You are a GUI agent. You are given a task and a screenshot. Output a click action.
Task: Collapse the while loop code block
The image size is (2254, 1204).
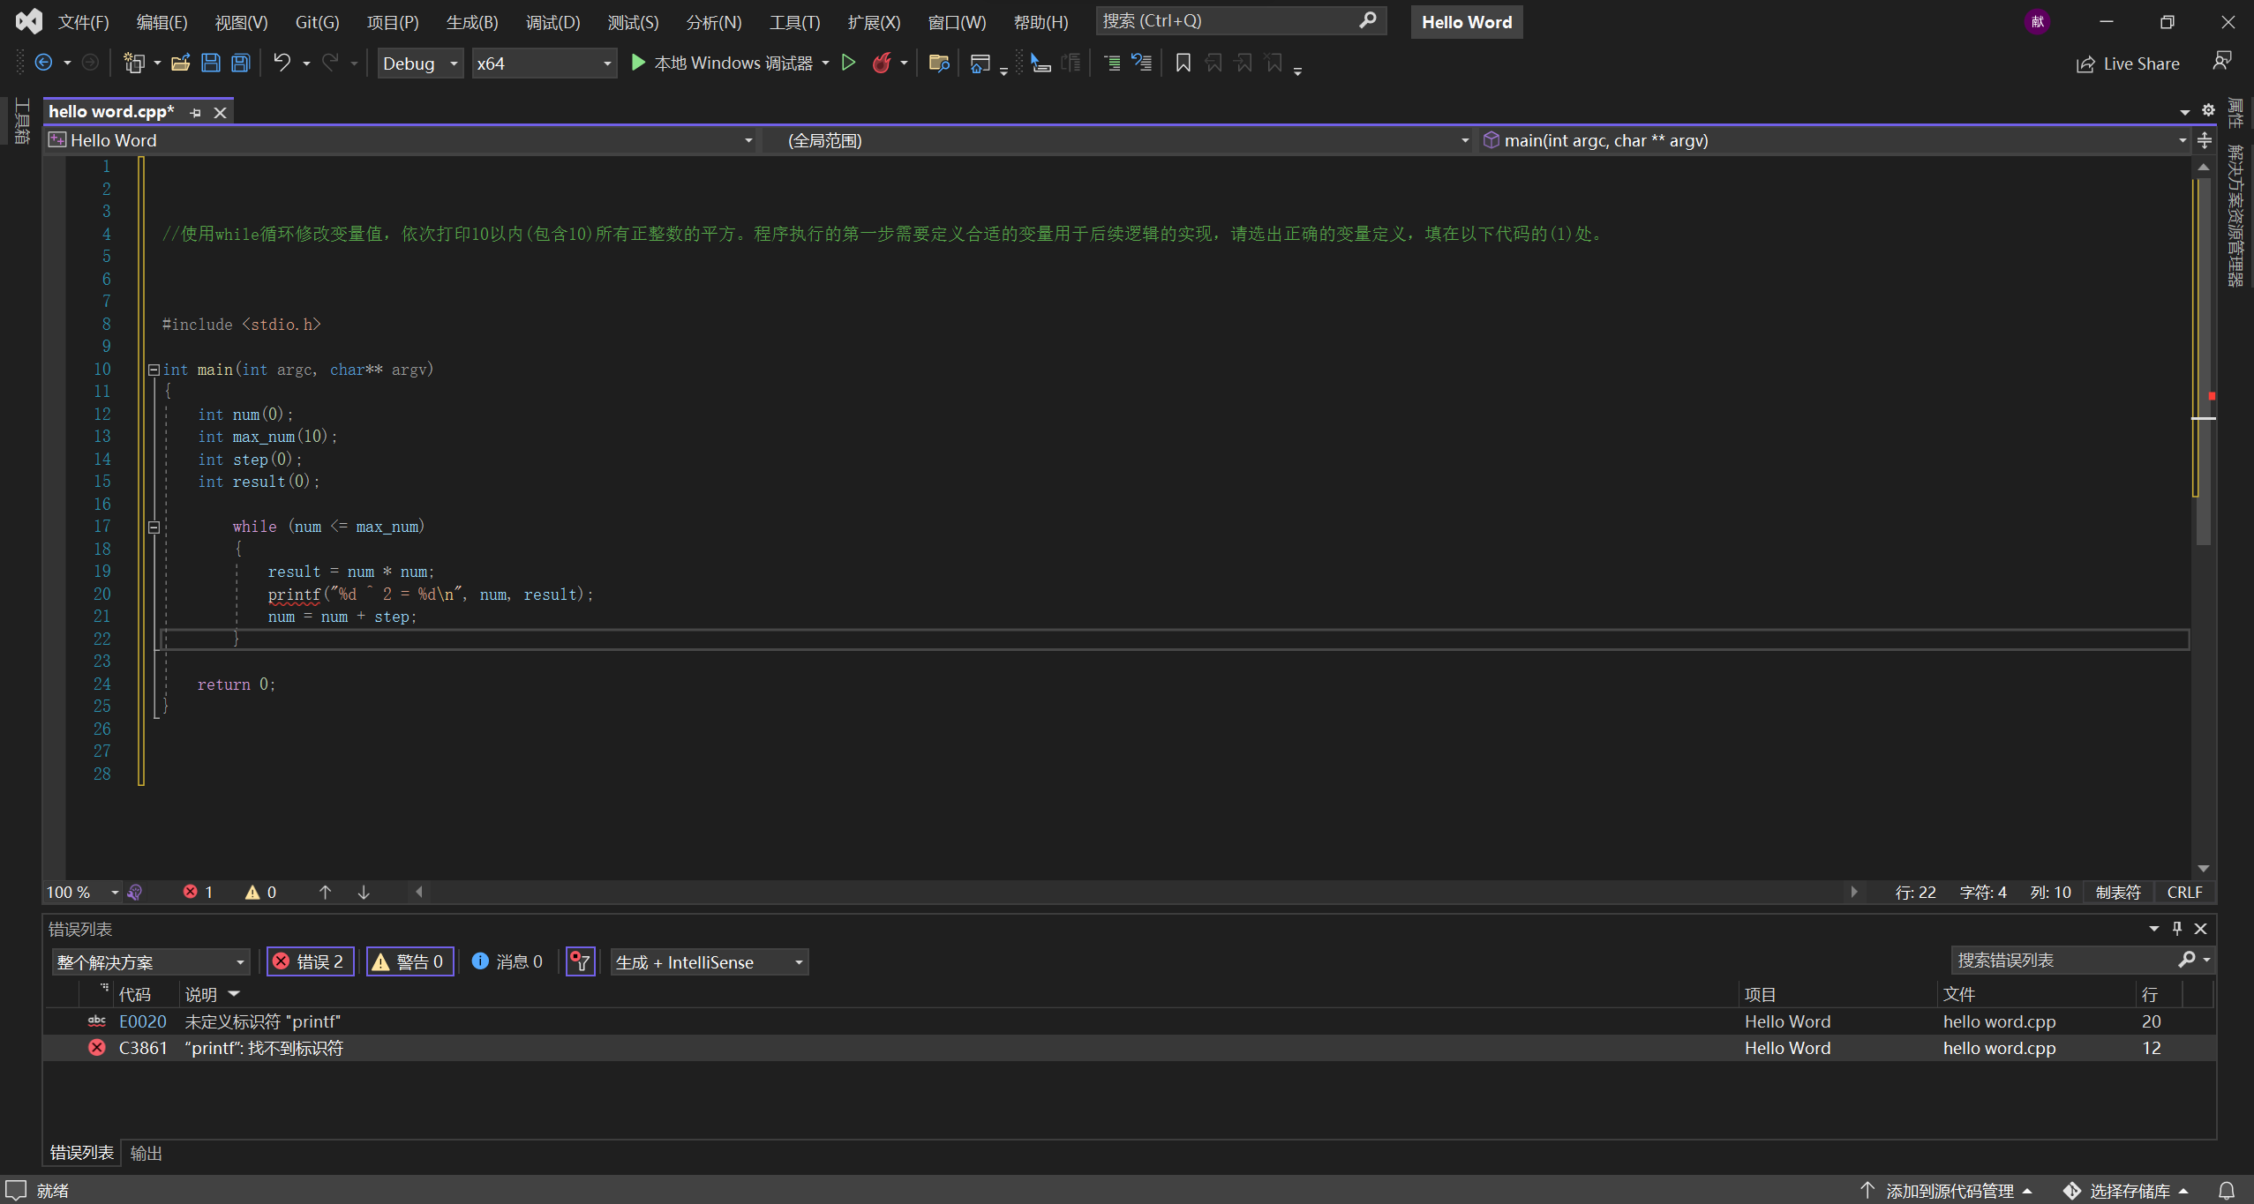[154, 527]
